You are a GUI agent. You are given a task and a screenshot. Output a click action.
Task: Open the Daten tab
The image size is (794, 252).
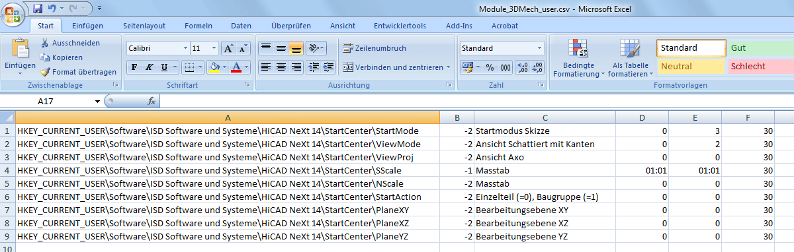(x=241, y=26)
